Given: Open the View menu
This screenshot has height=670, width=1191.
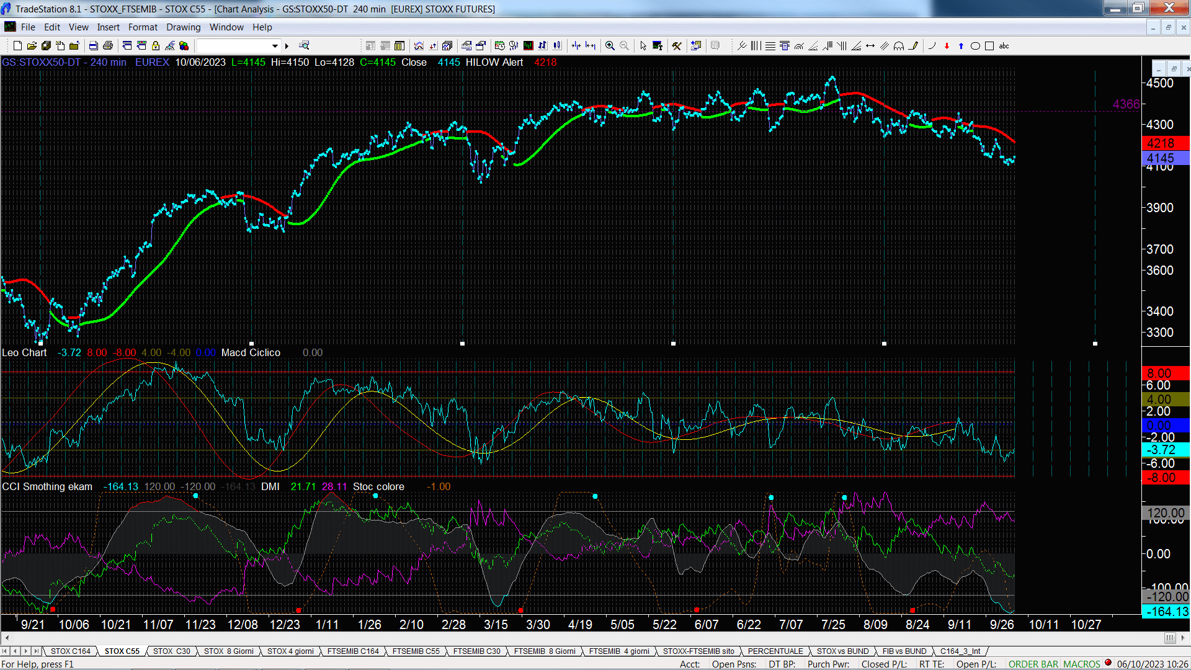Looking at the screenshot, I should coord(79,27).
